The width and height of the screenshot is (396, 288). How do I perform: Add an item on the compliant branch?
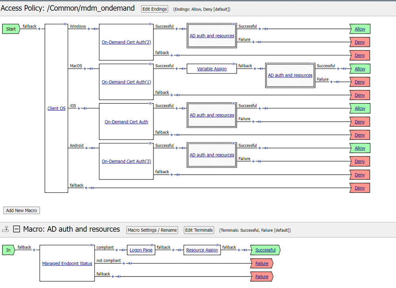click(117, 250)
